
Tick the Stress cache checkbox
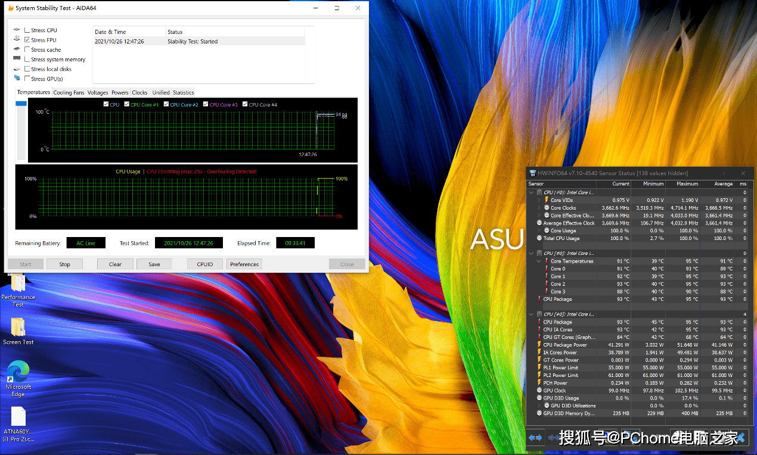pyautogui.click(x=27, y=49)
